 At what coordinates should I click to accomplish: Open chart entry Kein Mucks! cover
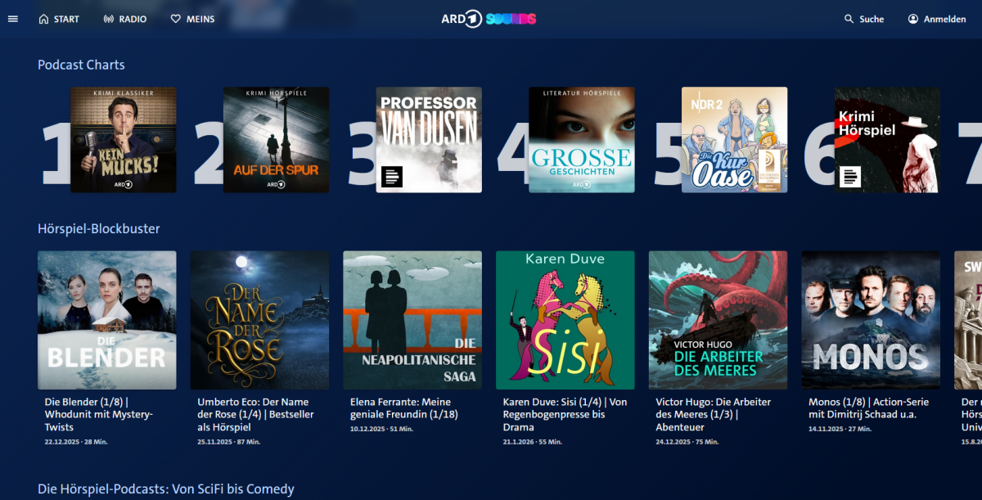coord(124,140)
